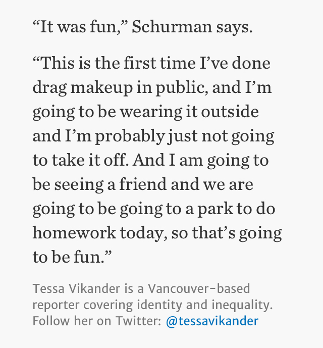Click the line "be seeing a friend and we are"
The height and width of the screenshot is (348, 323).
click(143, 185)
